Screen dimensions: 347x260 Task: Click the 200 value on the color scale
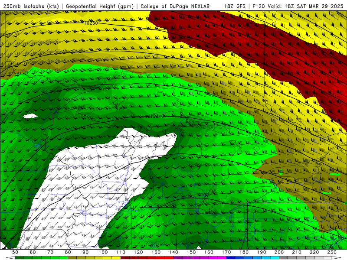(x=279, y=252)
